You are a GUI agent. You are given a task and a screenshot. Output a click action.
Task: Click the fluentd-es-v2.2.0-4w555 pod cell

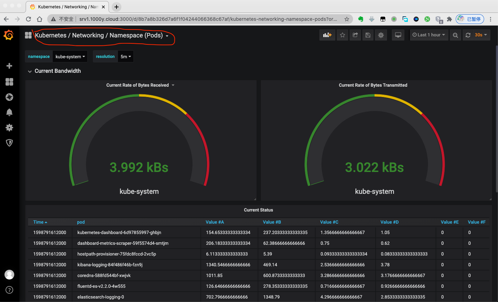tap(137, 286)
